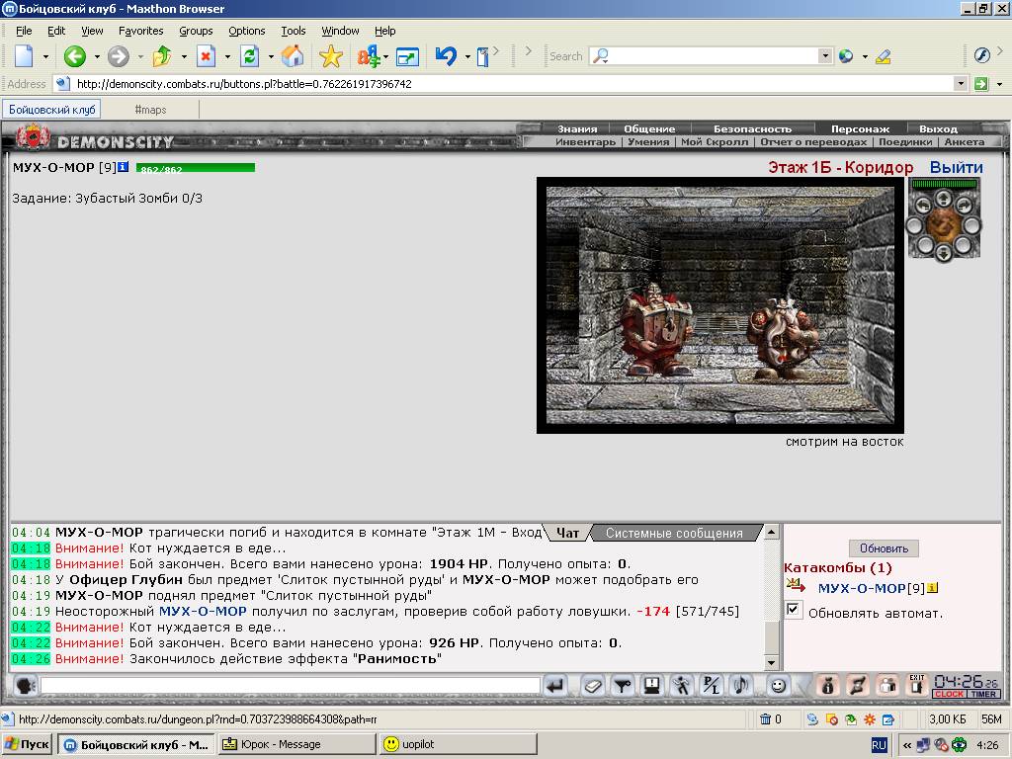Open the Refresh button dropdown arrow
Image resolution: width=1012 pixels, height=759 pixels.
(271, 56)
